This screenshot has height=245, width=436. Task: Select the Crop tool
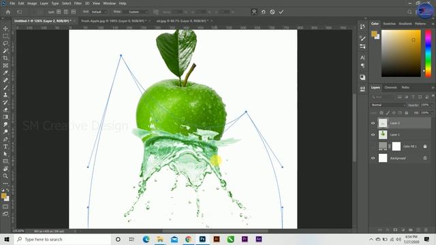pyautogui.click(x=5, y=58)
